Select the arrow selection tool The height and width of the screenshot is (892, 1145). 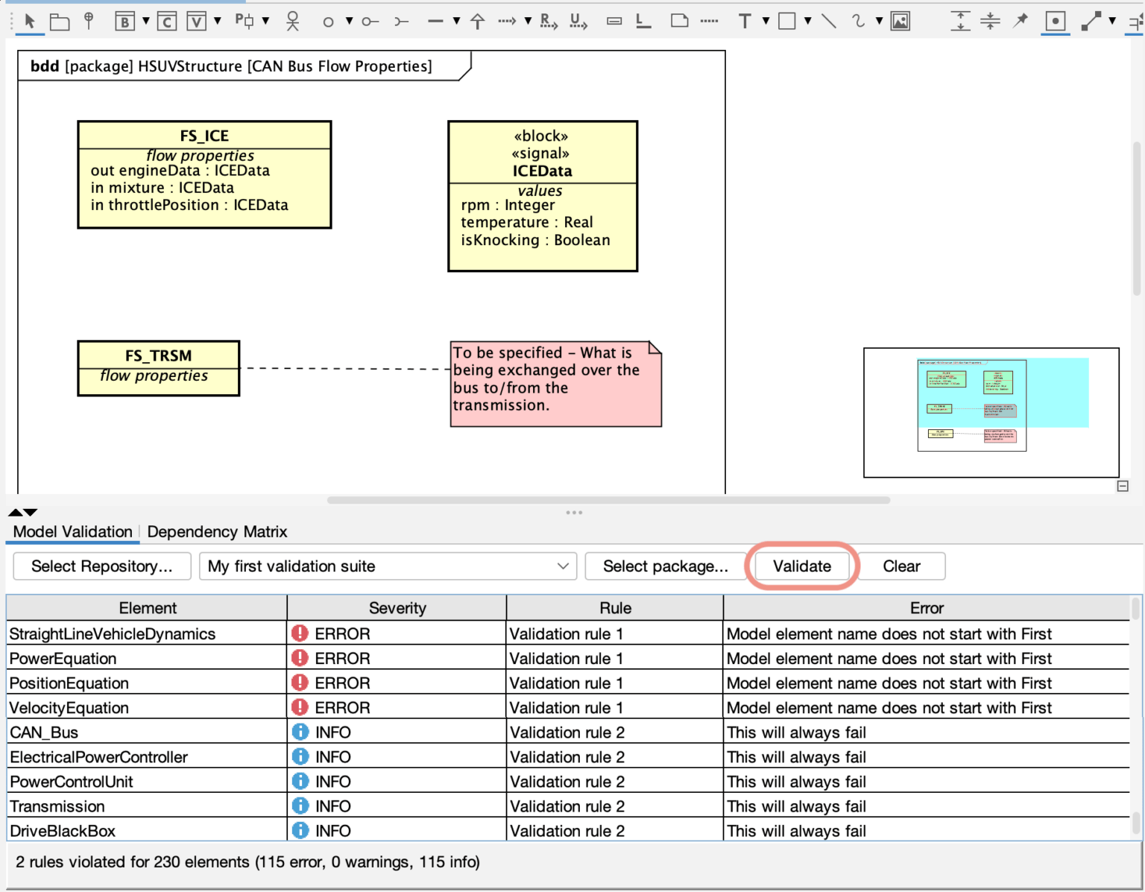(x=30, y=21)
